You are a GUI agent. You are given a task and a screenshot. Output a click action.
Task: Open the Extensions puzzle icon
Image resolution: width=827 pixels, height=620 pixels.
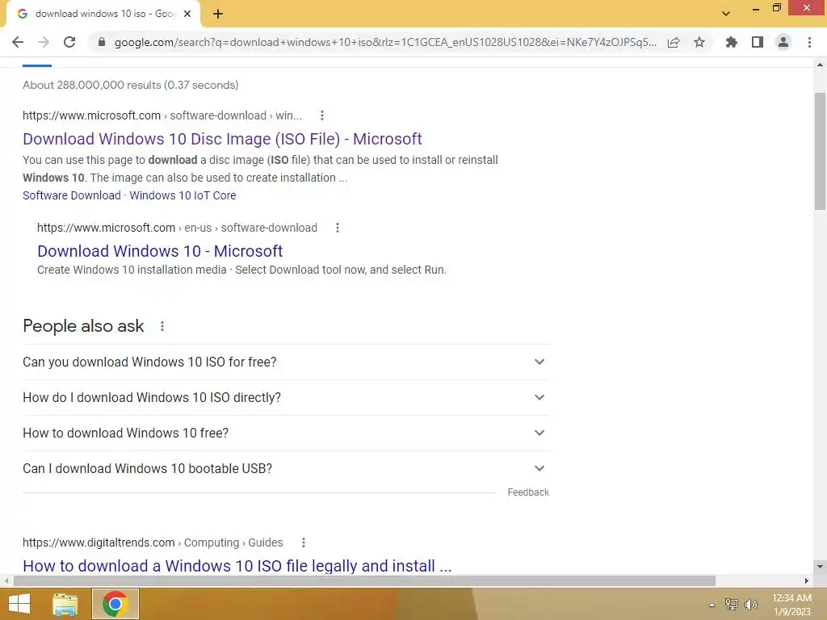click(x=732, y=42)
